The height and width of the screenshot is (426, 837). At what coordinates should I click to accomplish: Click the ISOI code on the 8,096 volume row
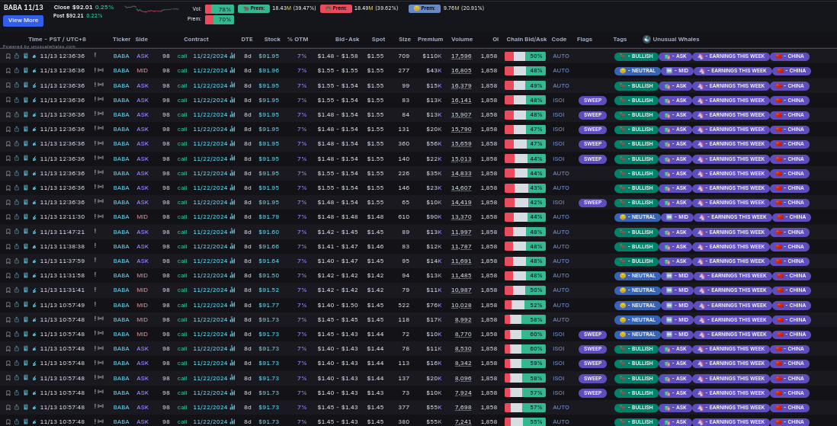point(558,379)
